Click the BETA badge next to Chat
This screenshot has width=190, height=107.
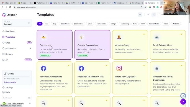[x=29, y=43]
